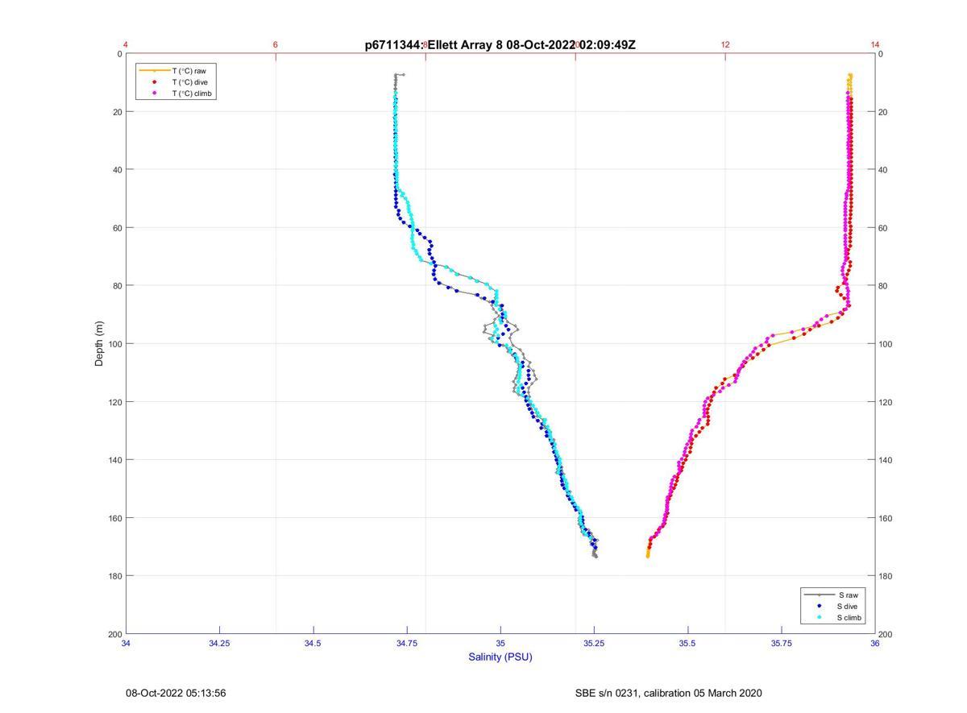967x713 pixels.
Task: Click red temperature tick label '14'
Action: (x=875, y=45)
